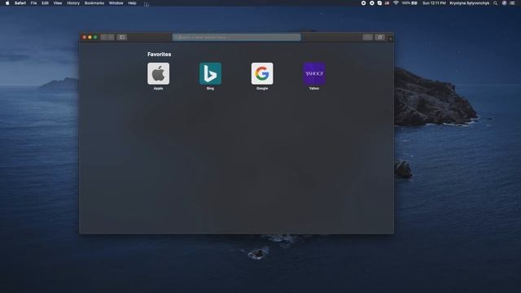Go forward with the Safari forward arrow
Screen dimensions: 521x293
(x=111, y=37)
